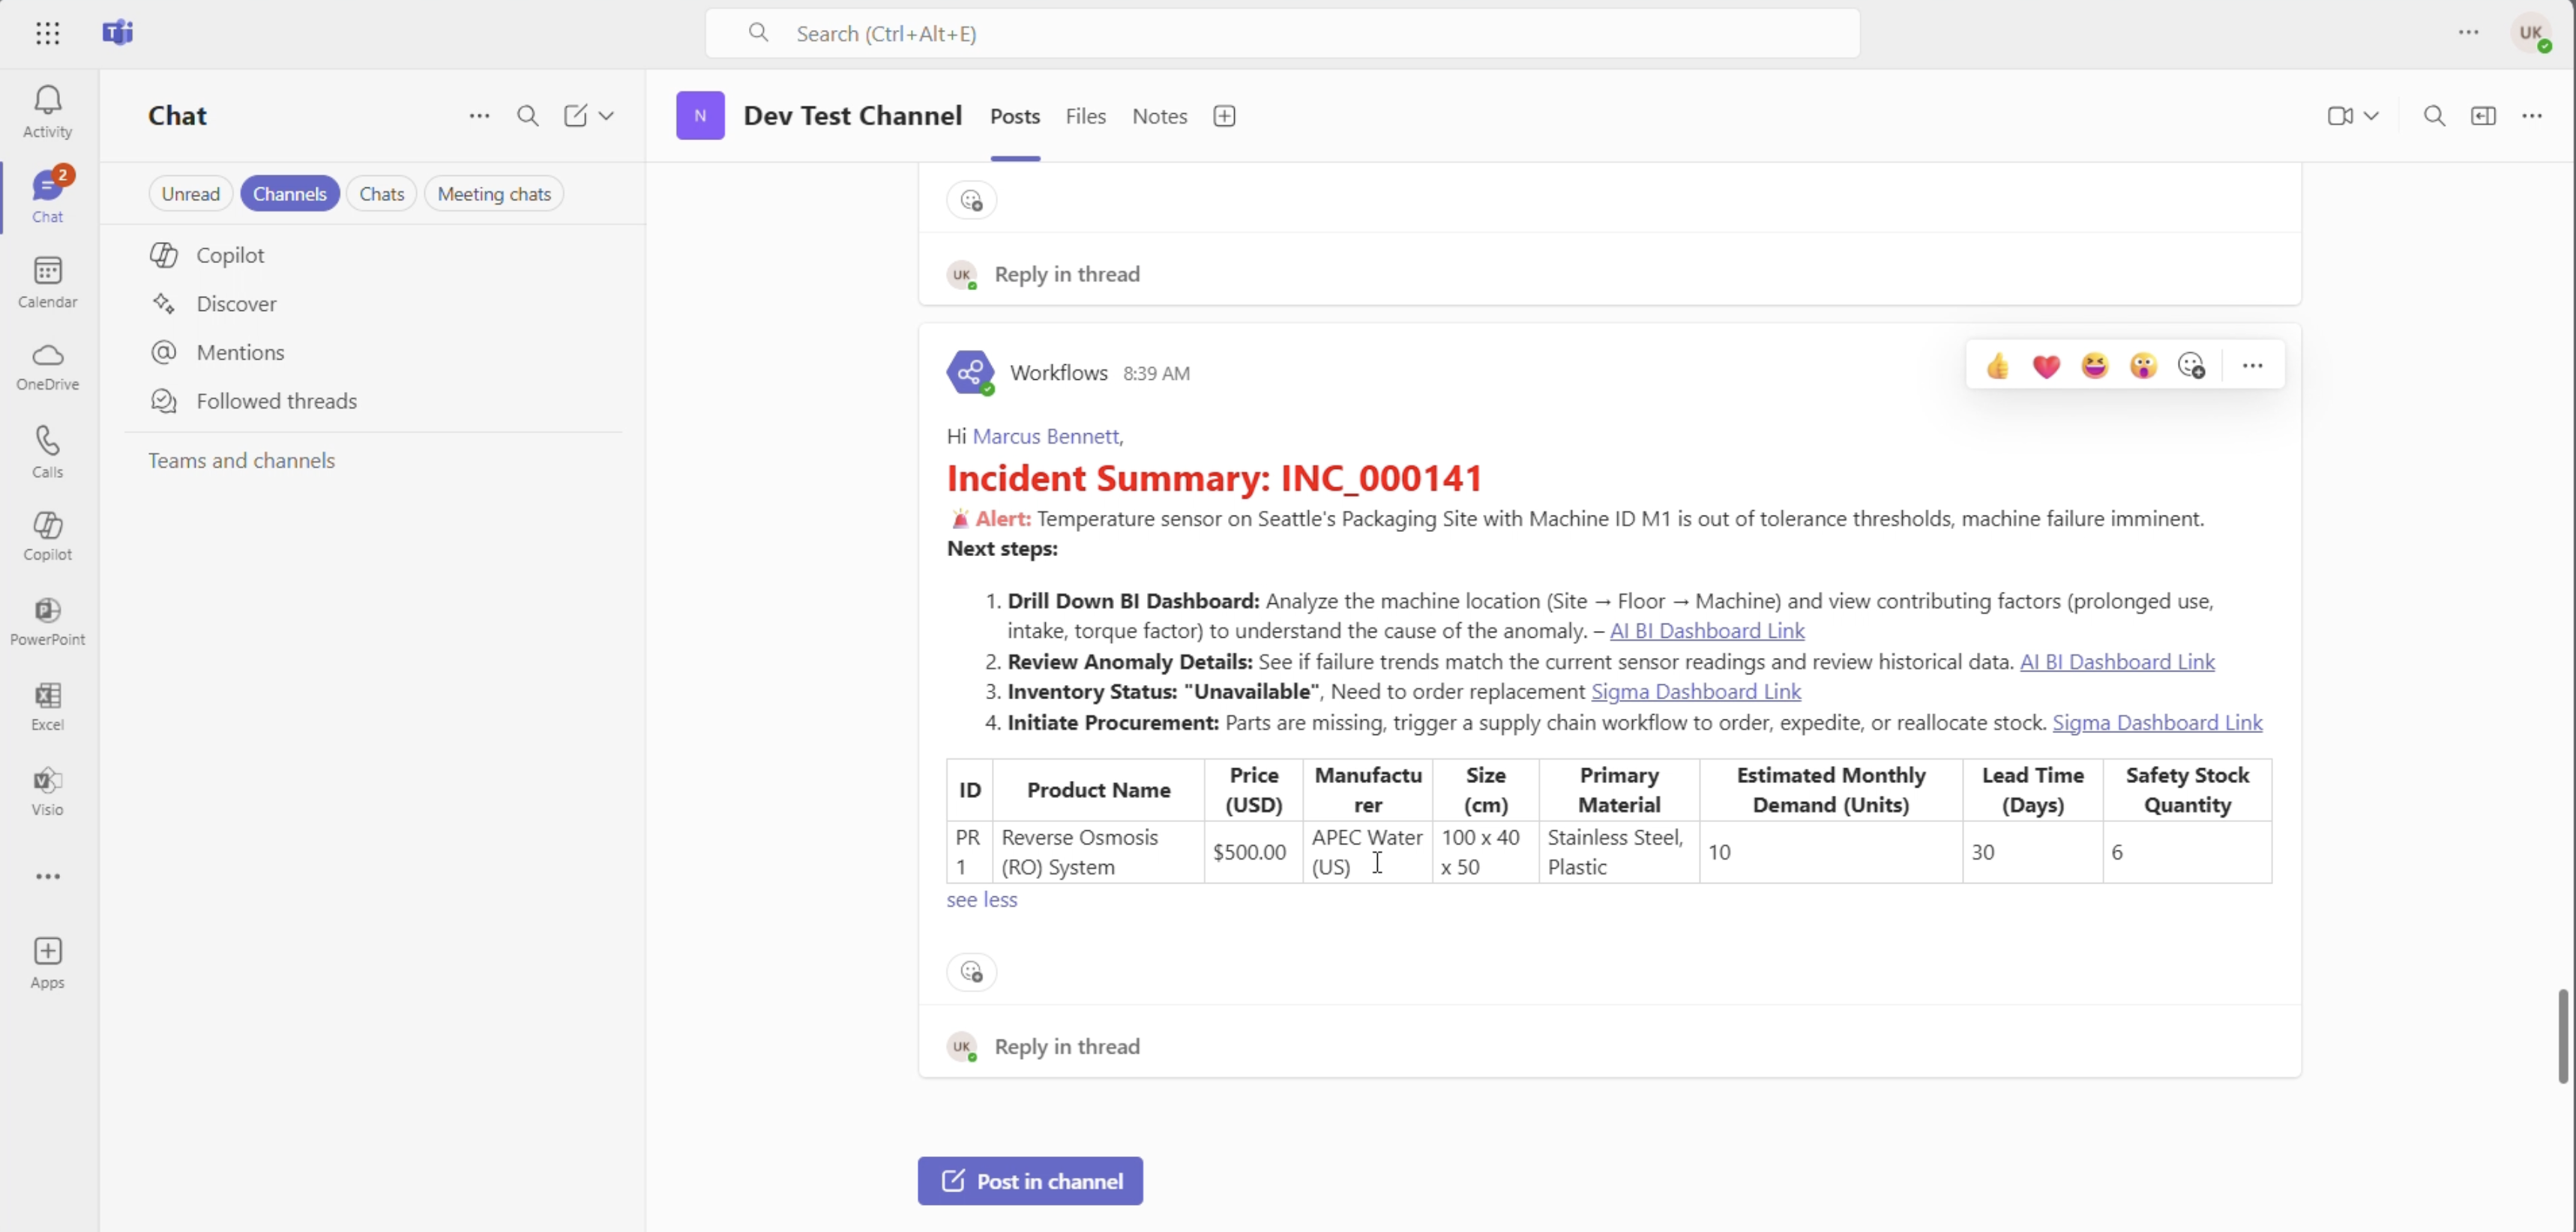The image size is (2576, 1232).
Task: Switch to the Files tab
Action: (1085, 116)
